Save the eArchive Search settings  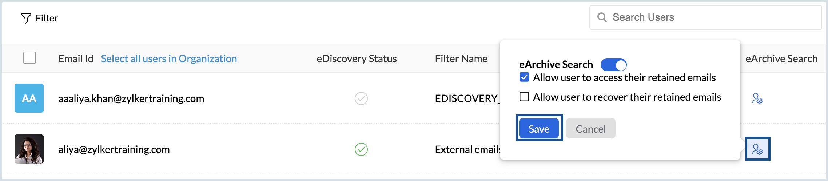[539, 129]
